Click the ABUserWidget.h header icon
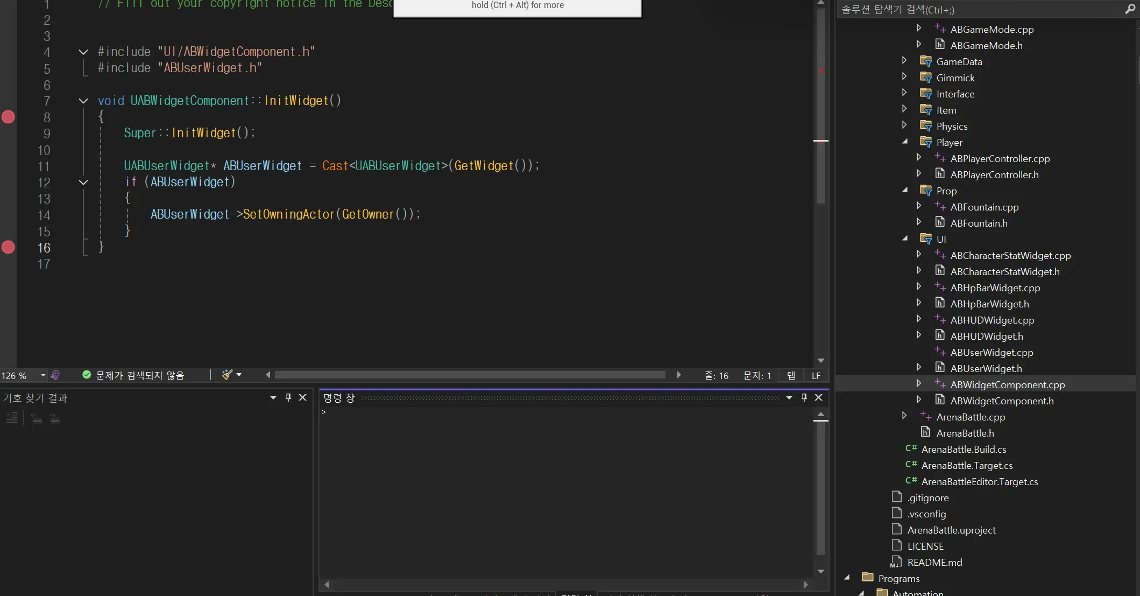Screen dimensions: 1140x596 pyautogui.click(x=940, y=368)
